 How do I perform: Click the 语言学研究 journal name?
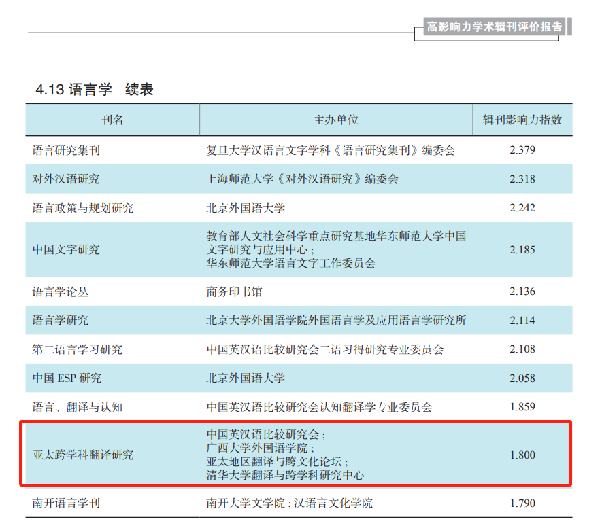click(x=61, y=320)
